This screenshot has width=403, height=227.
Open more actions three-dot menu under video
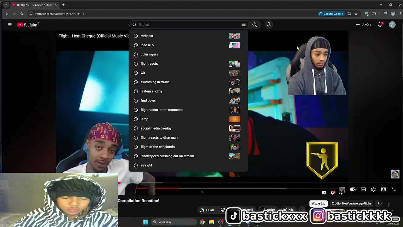click(302, 210)
